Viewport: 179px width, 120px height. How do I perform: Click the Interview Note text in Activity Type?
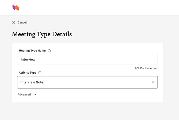pyautogui.click(x=32, y=82)
